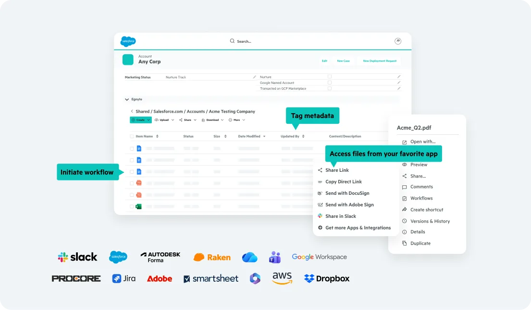Viewport: 531px width, 310px height.
Task: Tick the Transacted on GCP Marketplace checkbox
Action: [x=330, y=88]
